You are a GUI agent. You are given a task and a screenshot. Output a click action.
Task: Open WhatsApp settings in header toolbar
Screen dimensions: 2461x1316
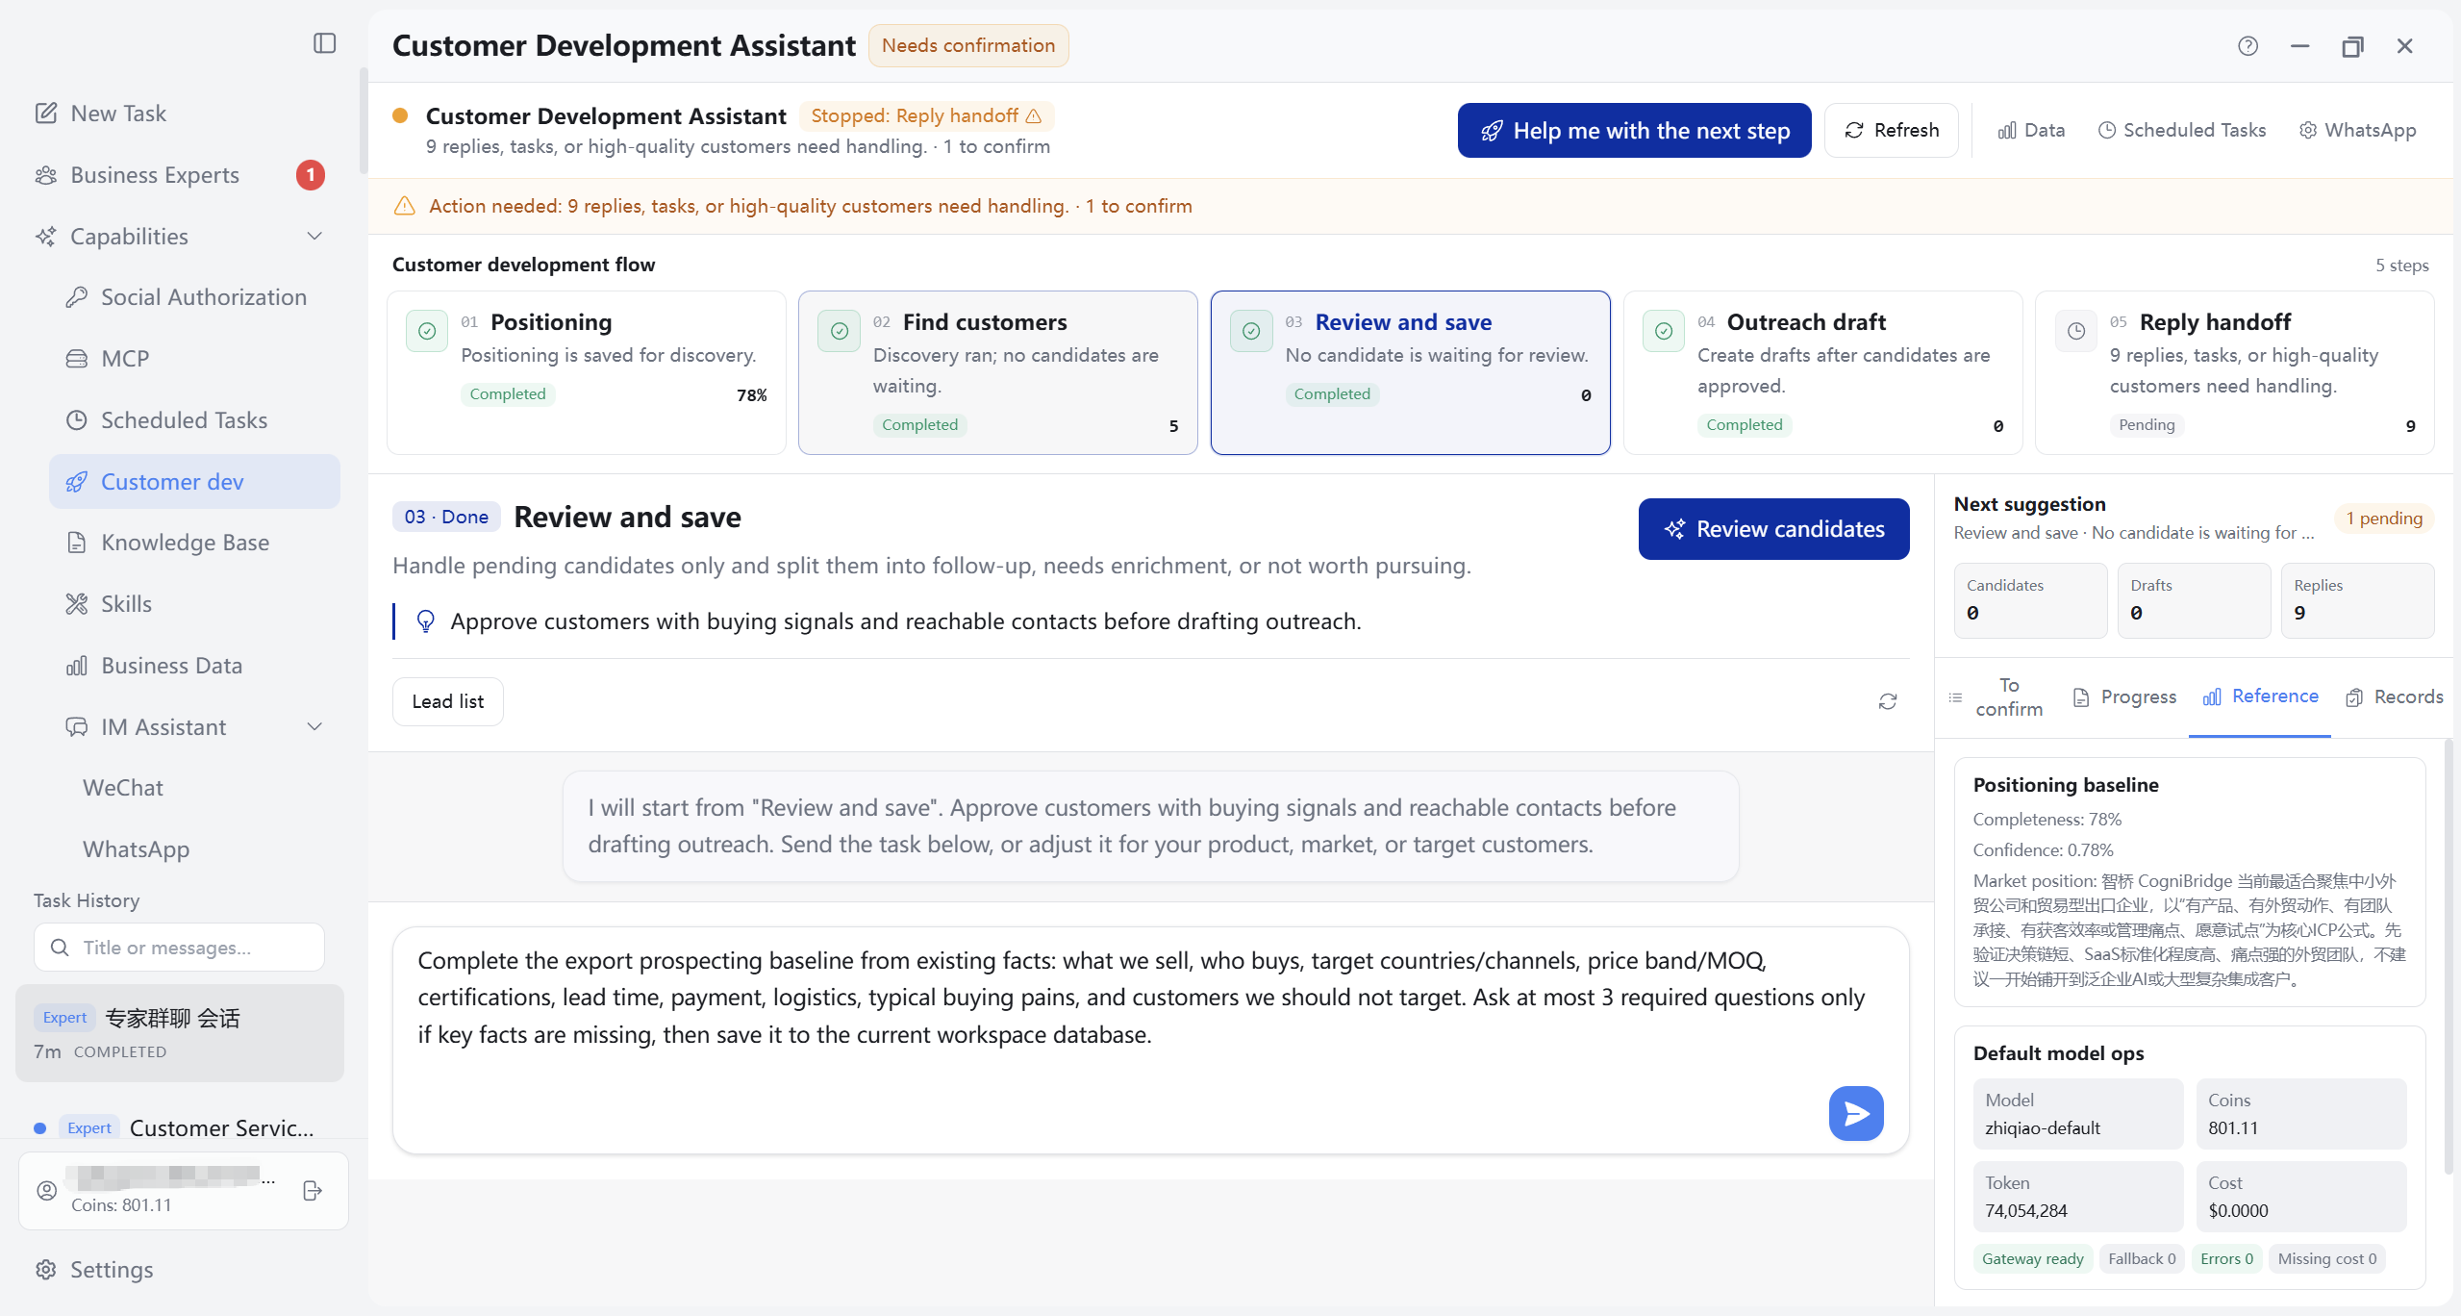coord(2357,130)
